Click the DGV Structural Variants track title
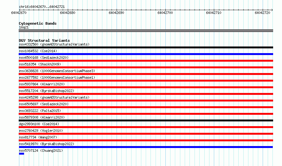 (44, 40)
